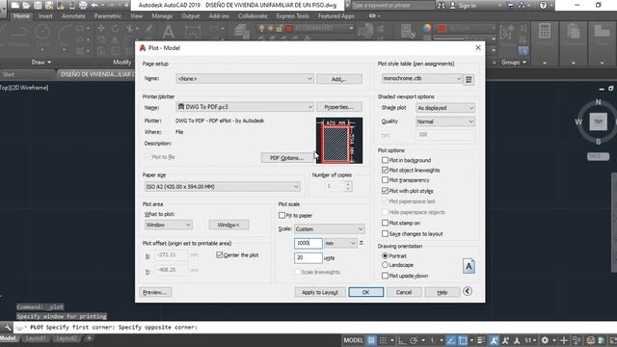Image resolution: width=617 pixels, height=347 pixels.
Task: Click the New drawing icon in Quick Access toolbar
Action: (15, 5)
